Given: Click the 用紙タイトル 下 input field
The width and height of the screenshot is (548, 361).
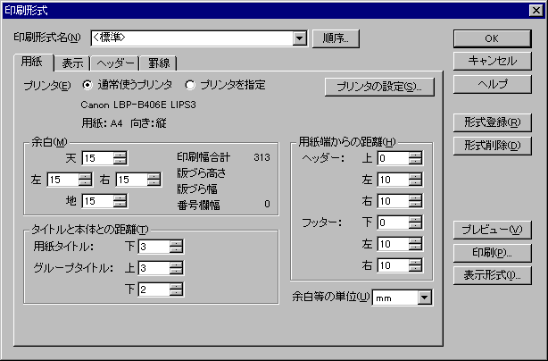Looking at the screenshot, I should tap(152, 247).
